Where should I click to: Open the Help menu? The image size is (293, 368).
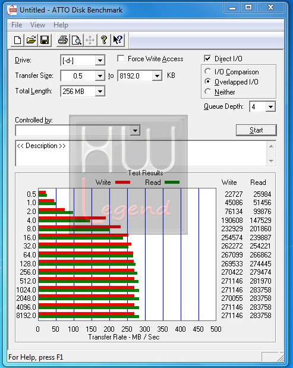[x=61, y=25]
